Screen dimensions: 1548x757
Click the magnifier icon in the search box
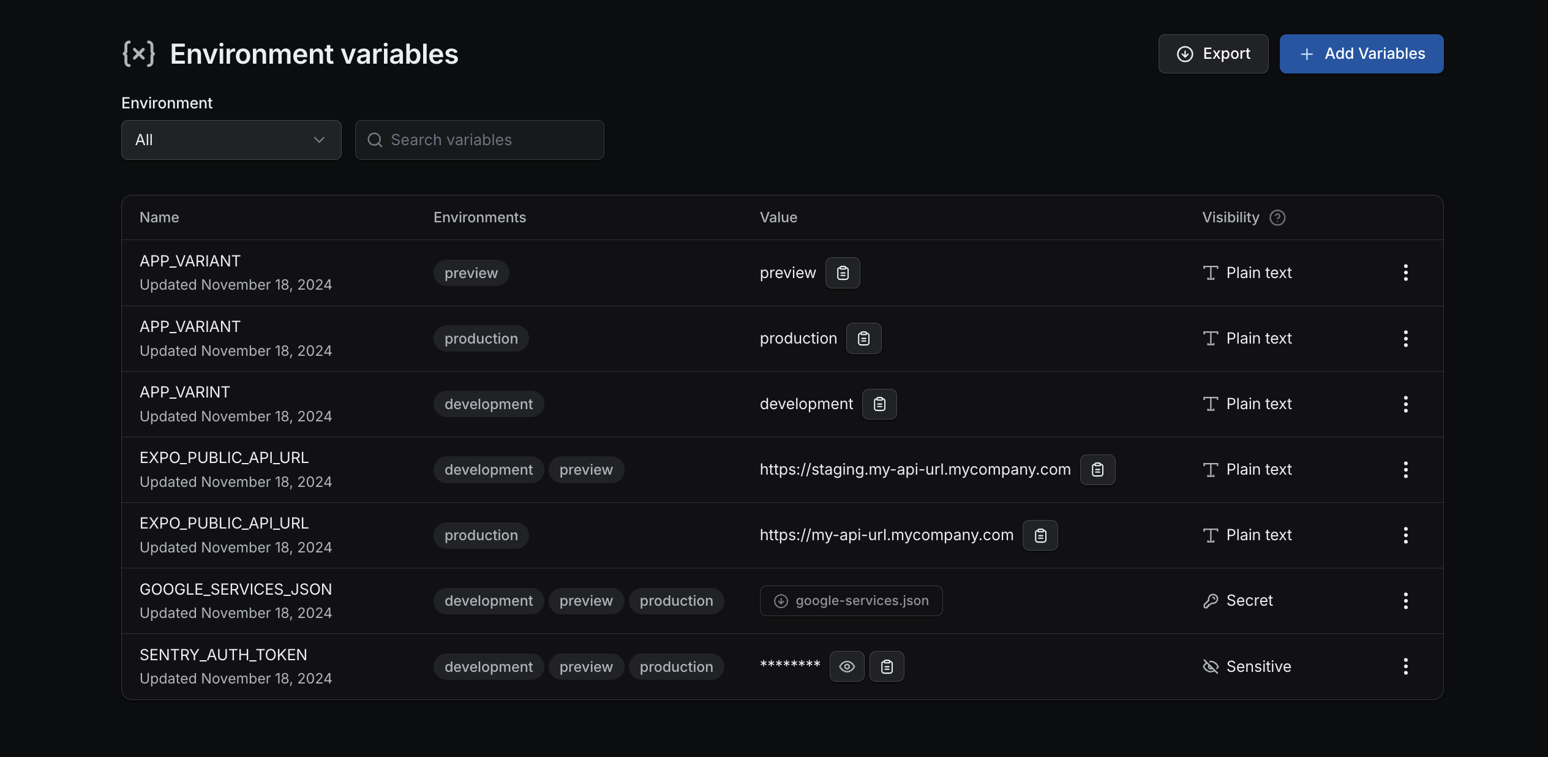pyautogui.click(x=375, y=140)
